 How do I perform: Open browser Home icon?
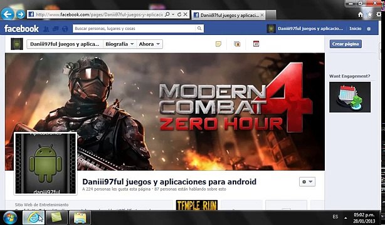(360, 15)
